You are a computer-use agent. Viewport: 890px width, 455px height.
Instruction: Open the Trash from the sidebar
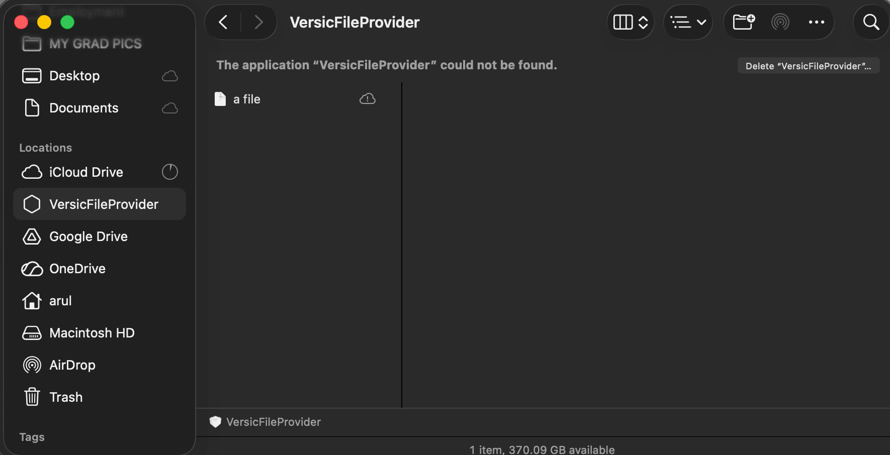click(66, 397)
